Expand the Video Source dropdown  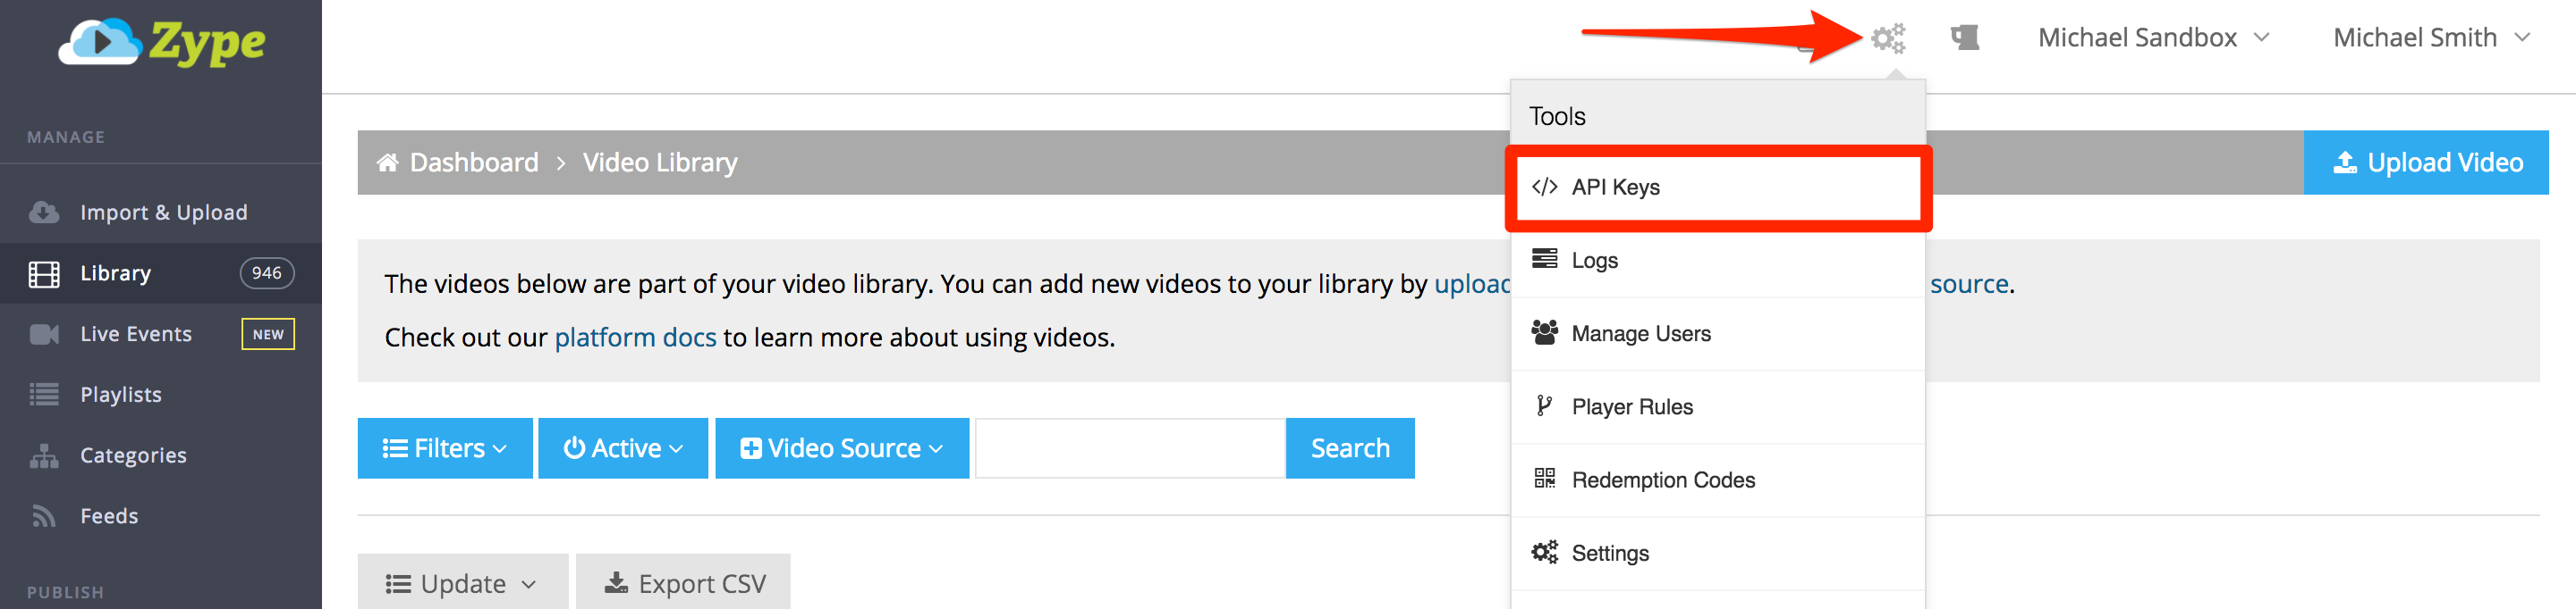point(841,449)
